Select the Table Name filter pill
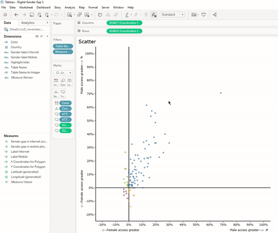Screen dimensions: 278x233 pyautogui.click(x=63, y=46)
